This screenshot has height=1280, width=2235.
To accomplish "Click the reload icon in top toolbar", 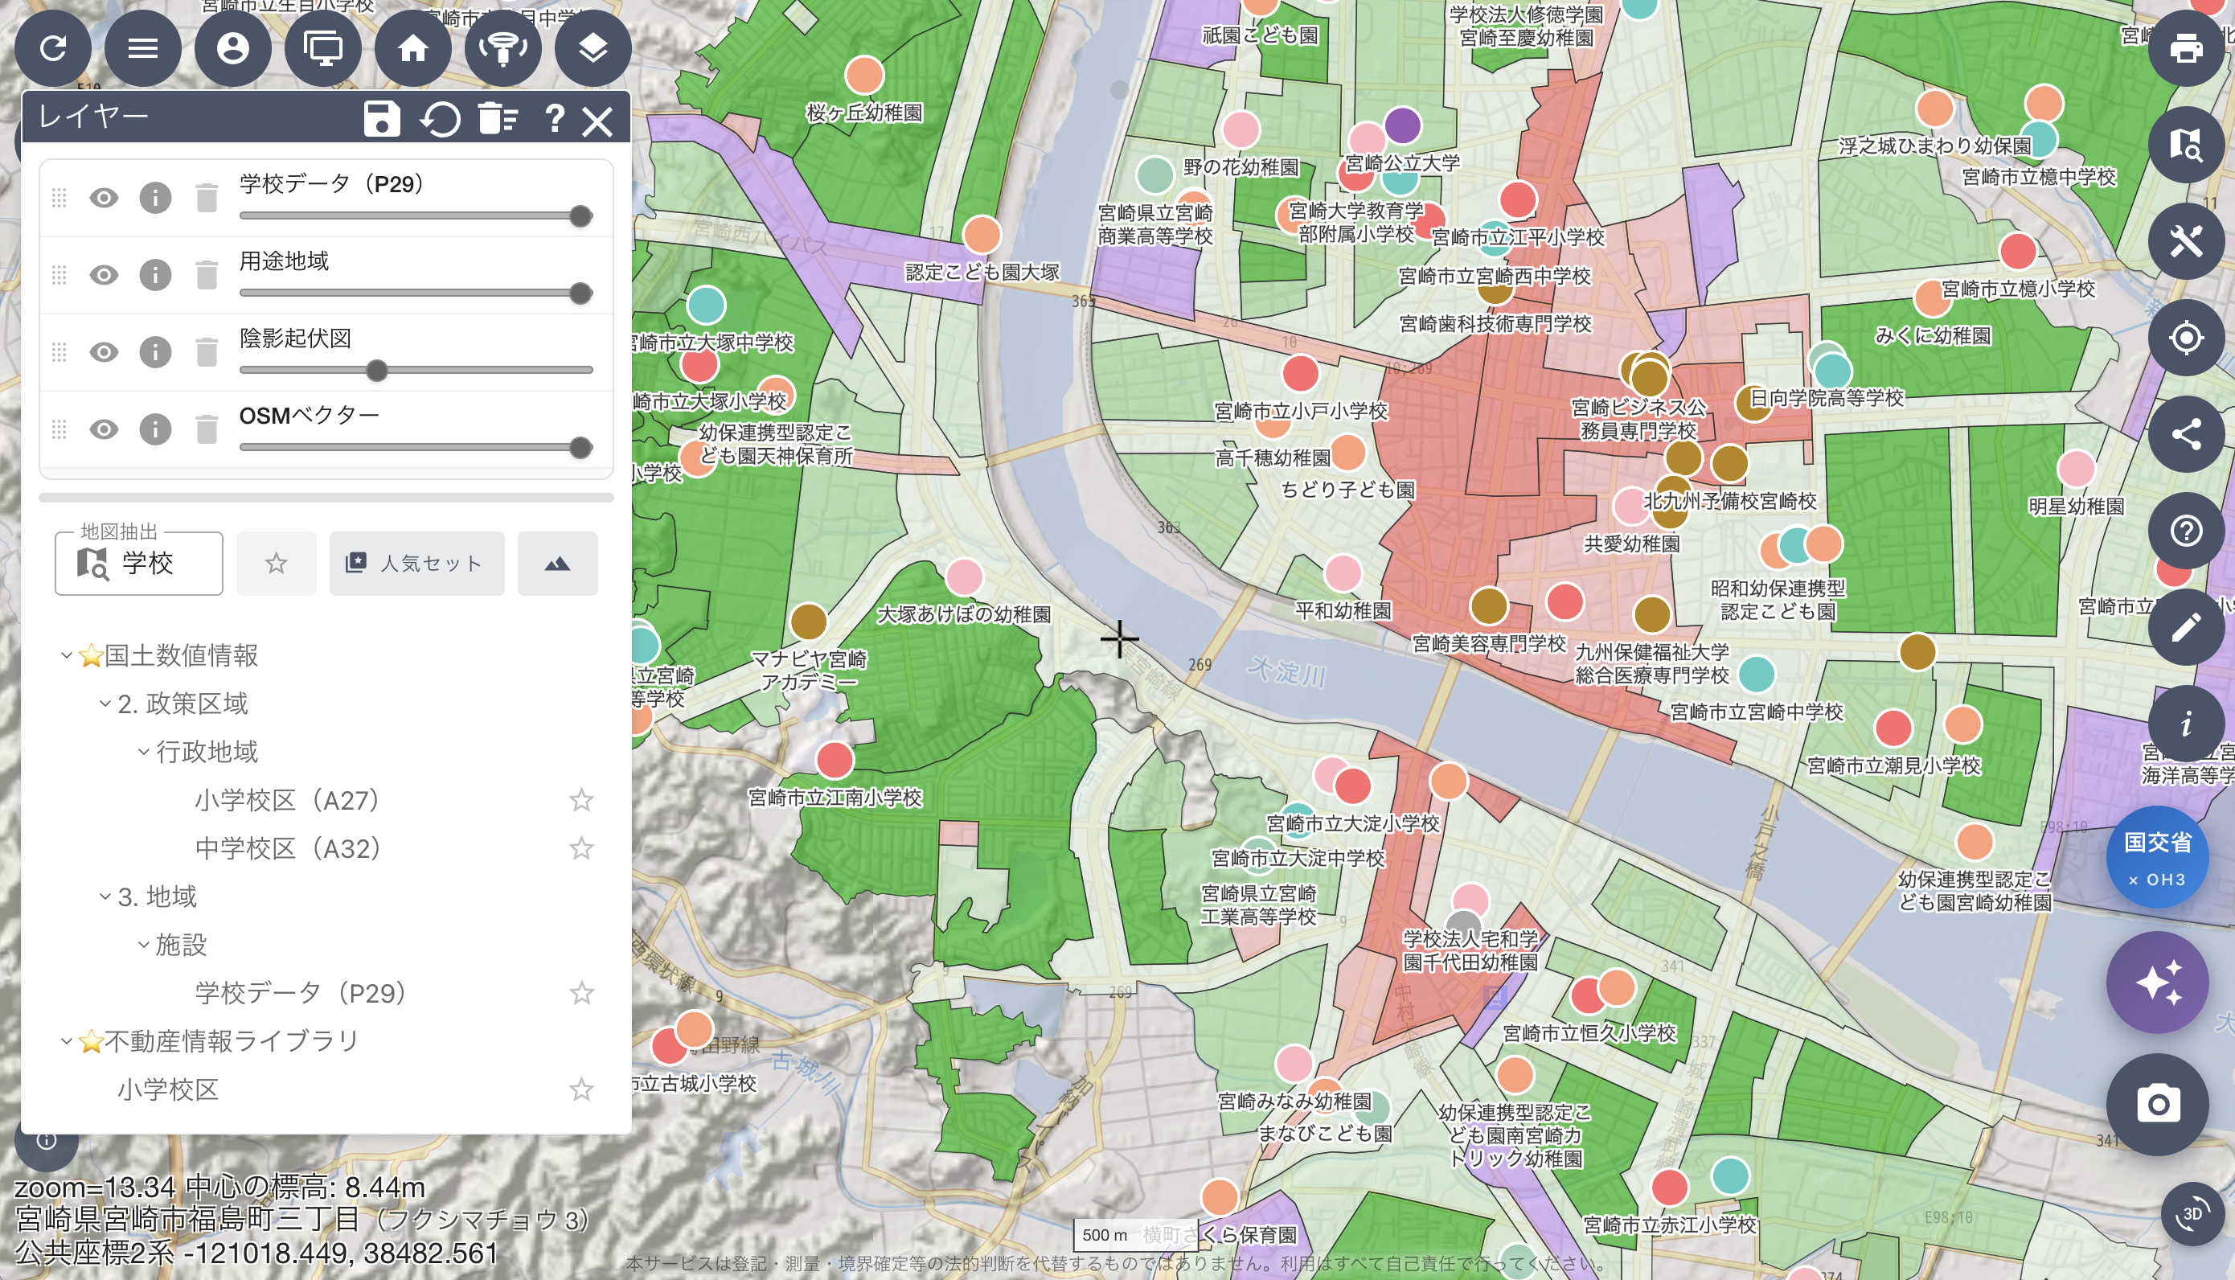I will coord(53,48).
